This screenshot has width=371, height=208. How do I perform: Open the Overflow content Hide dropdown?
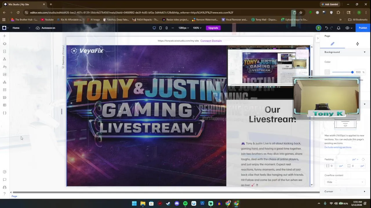coord(345,182)
